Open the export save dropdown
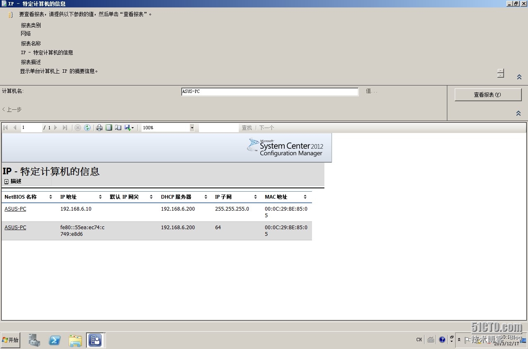 129,128
